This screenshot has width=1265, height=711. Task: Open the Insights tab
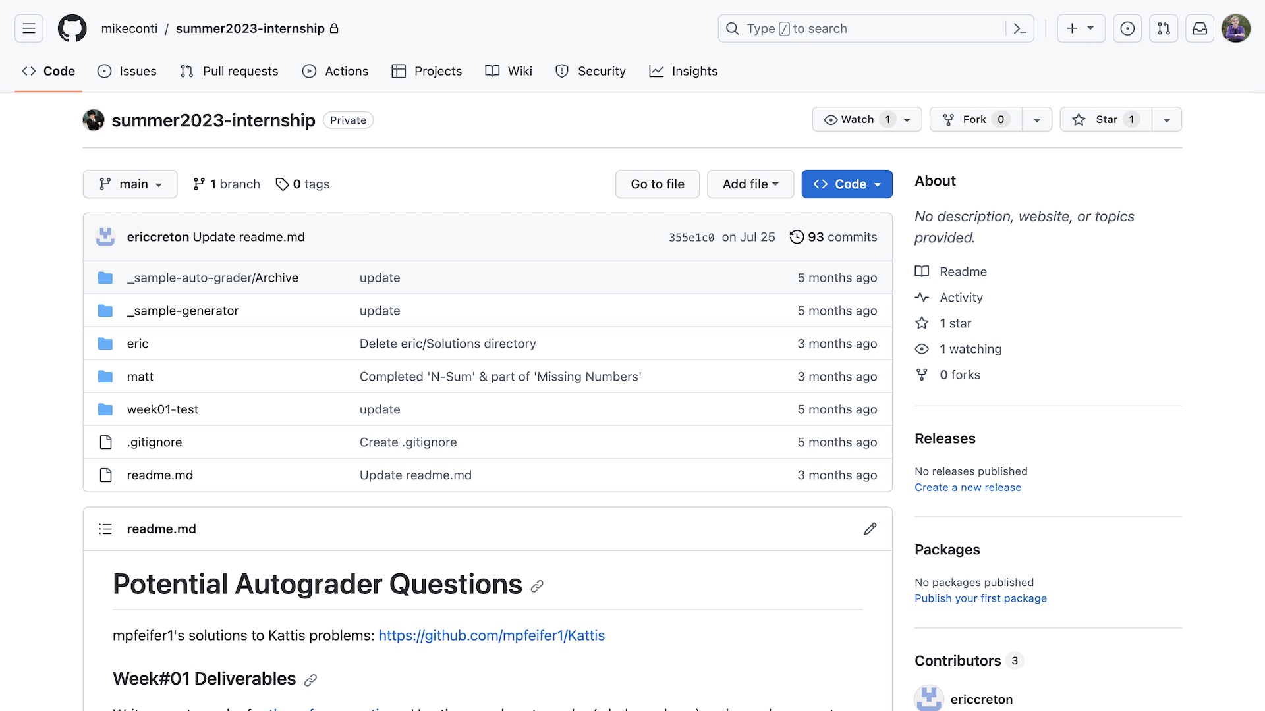click(x=683, y=71)
